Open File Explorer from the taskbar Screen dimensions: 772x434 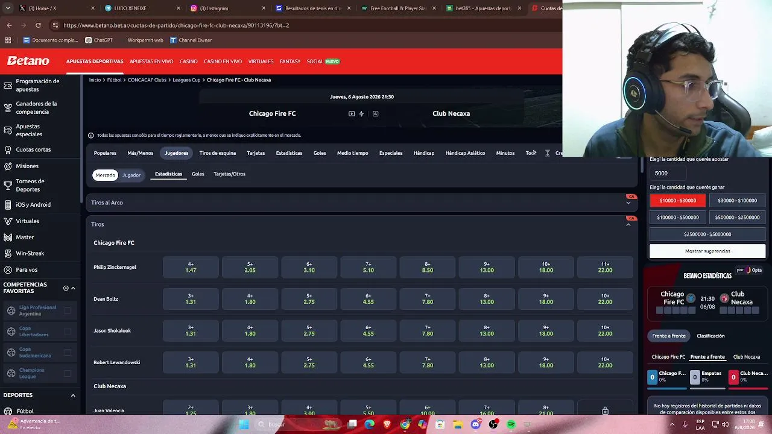click(x=458, y=424)
